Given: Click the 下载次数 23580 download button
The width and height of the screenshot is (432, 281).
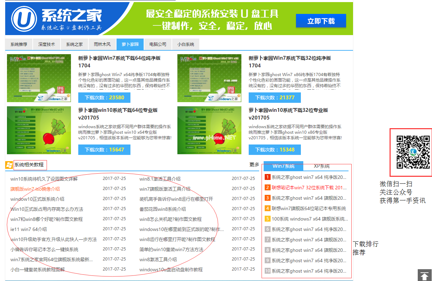Looking at the screenshot, I should coord(104,98).
